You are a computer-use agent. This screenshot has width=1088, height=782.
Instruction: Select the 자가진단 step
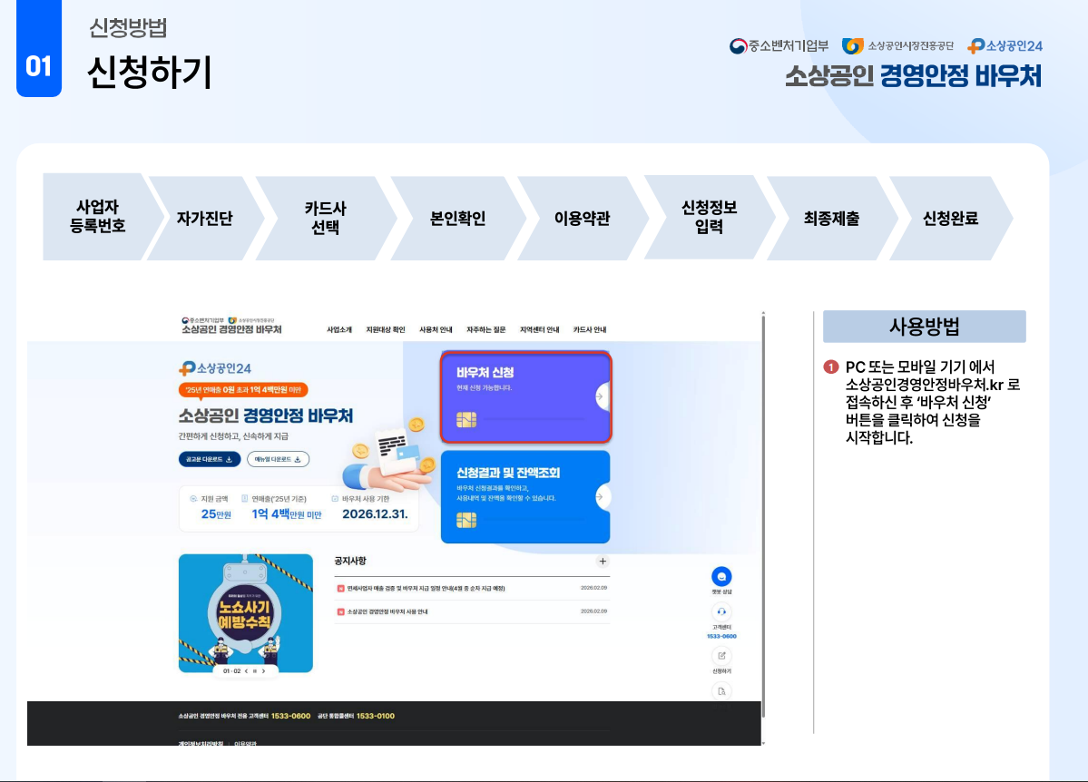pyautogui.click(x=205, y=218)
